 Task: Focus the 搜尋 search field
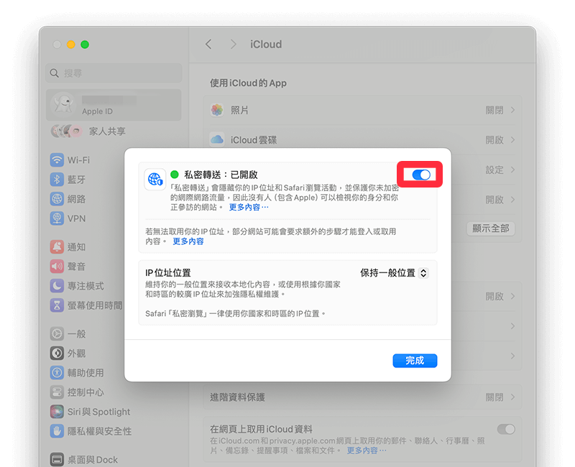coord(114,73)
